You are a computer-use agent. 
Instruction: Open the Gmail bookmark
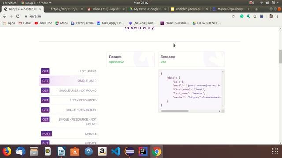point(25,23)
